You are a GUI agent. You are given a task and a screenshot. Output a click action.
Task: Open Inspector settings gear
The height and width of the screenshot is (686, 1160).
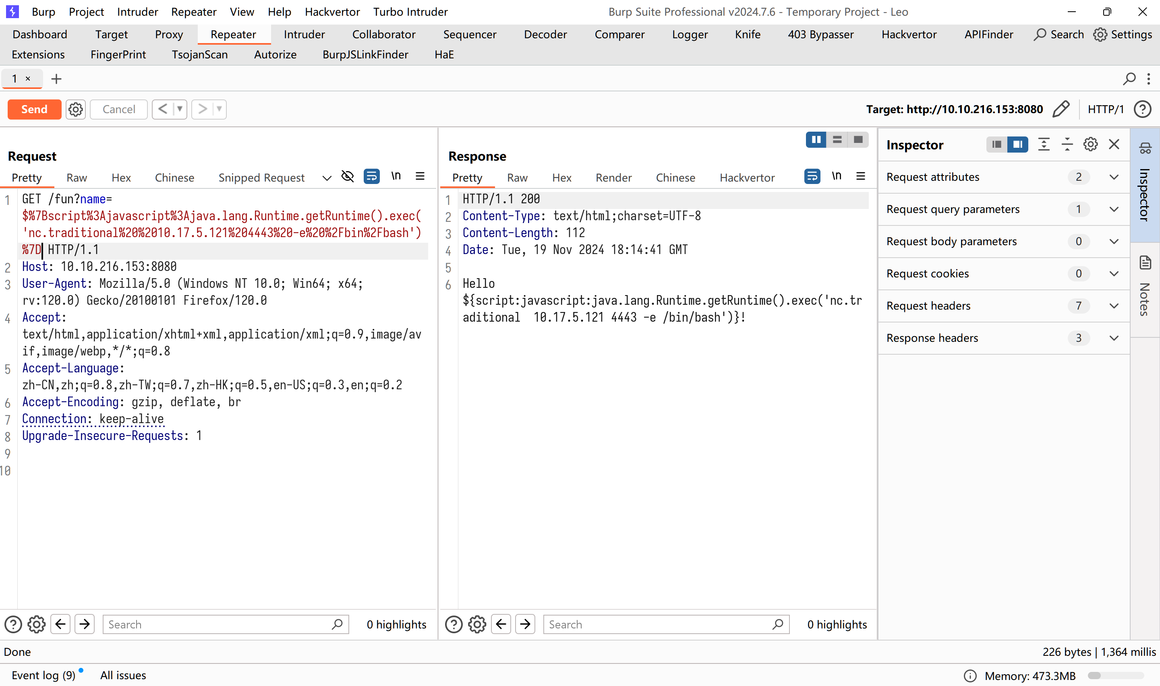1091,145
